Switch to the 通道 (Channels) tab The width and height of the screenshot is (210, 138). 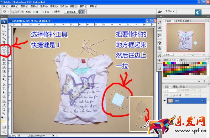175,87
